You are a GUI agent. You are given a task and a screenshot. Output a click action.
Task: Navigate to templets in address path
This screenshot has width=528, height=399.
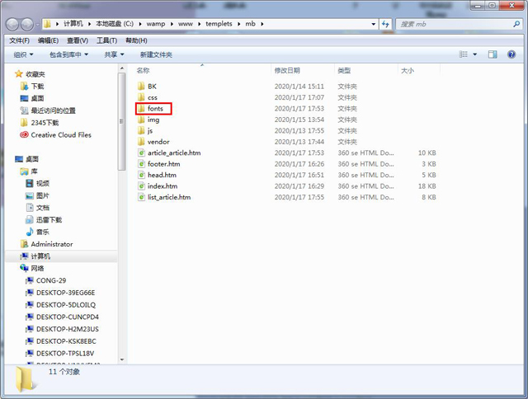(219, 24)
